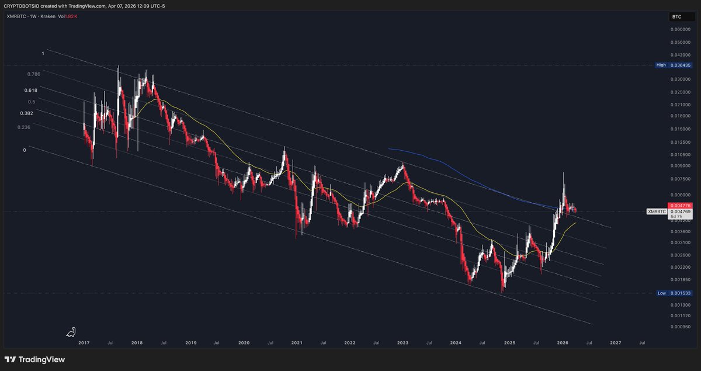This screenshot has height=371, width=701.
Task: Click 0.001300 on the price axis
Action: (679, 304)
